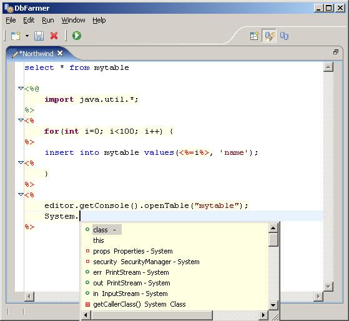
Task: Open the Edit menu
Action: 29,20
